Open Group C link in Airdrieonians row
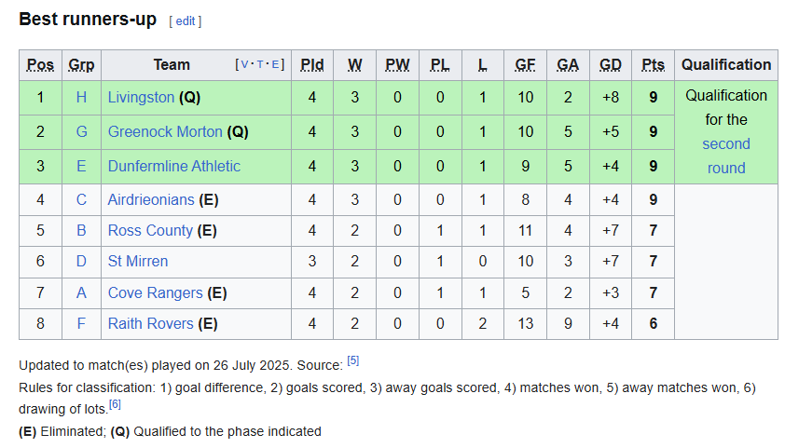 [x=81, y=199]
